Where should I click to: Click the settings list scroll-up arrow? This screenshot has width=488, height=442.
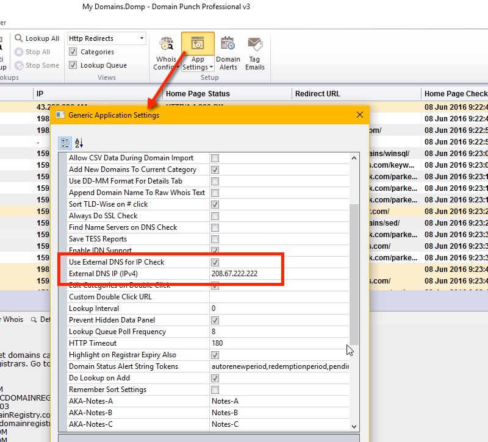pyautogui.click(x=354, y=158)
